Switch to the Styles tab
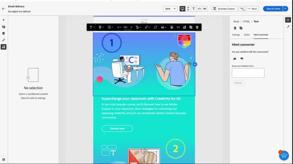Image resolution: width=293 pixels, height=164 pixels. [x=247, y=35]
